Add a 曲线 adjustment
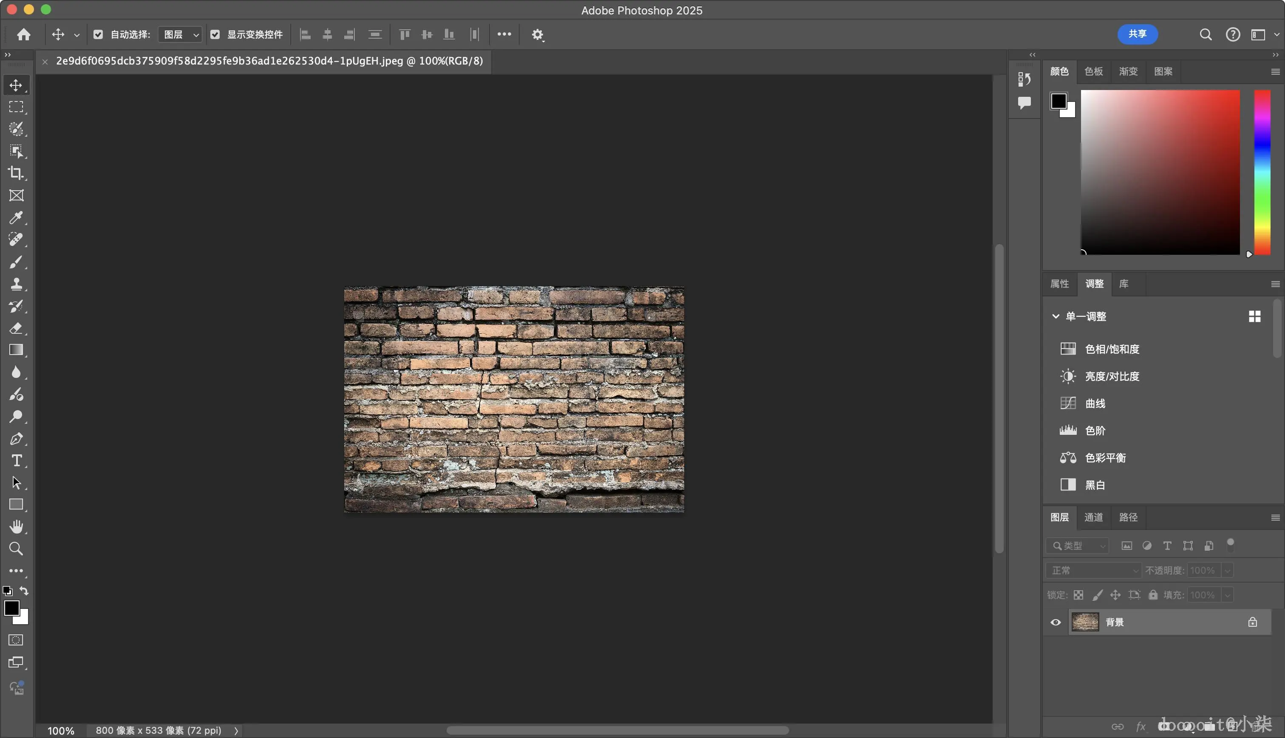The height and width of the screenshot is (738, 1285). tap(1095, 403)
